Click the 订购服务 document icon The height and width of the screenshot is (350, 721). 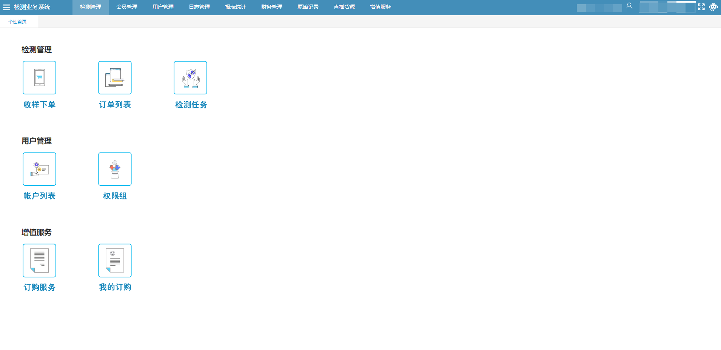(39, 261)
